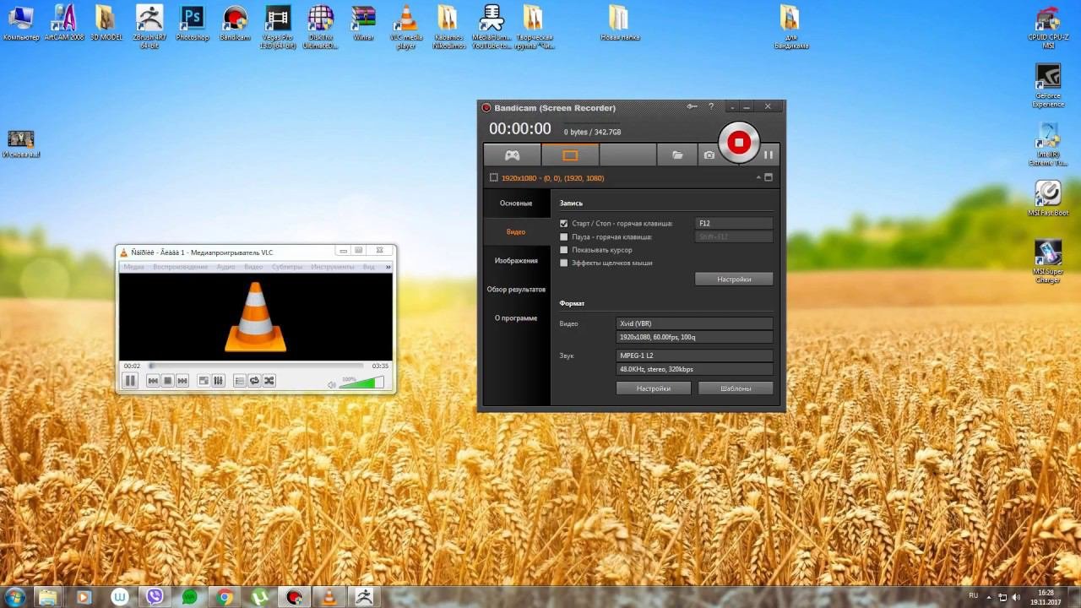
Task: Open the Bandicam output folder icon
Action: click(677, 155)
